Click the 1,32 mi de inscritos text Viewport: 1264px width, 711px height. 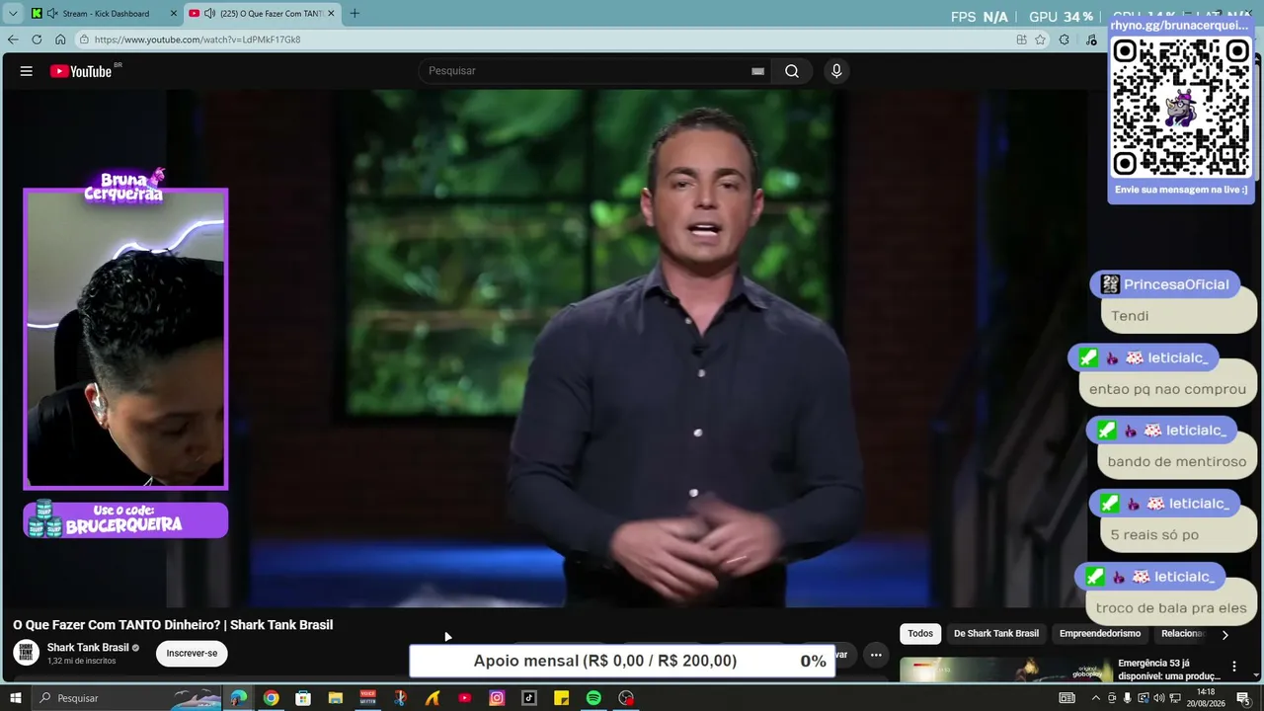click(81, 661)
